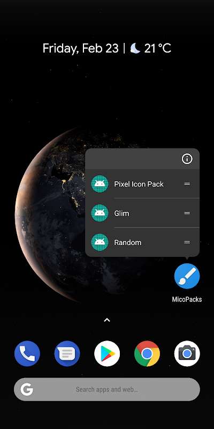This screenshot has width=214, height=429.
Task: Select the Glim shortcut entry
Action: (x=142, y=213)
